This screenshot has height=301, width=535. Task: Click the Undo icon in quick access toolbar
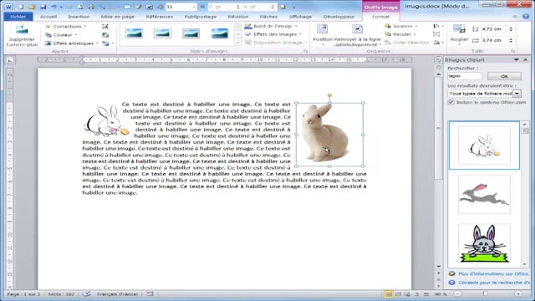click(x=53, y=7)
